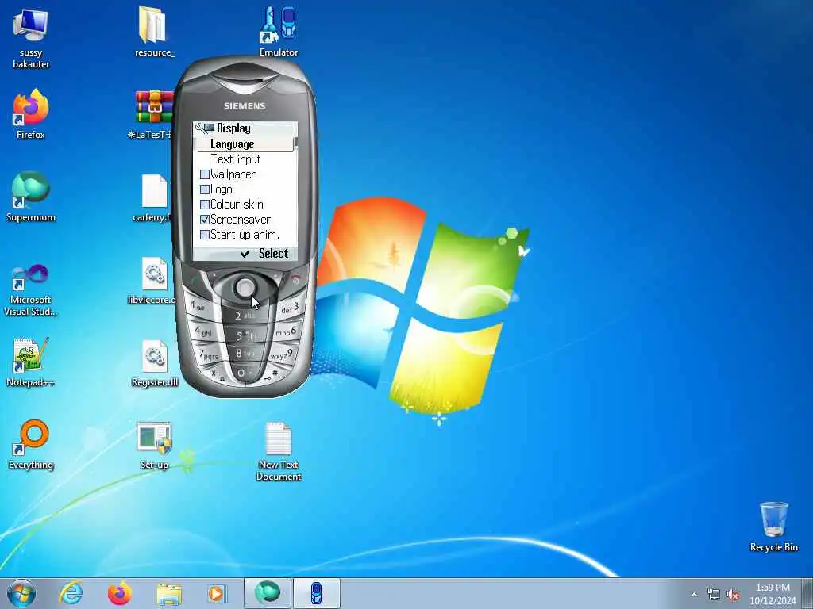Click phone keypad key 9 wxyz
This screenshot has height=609, width=813.
click(x=282, y=354)
